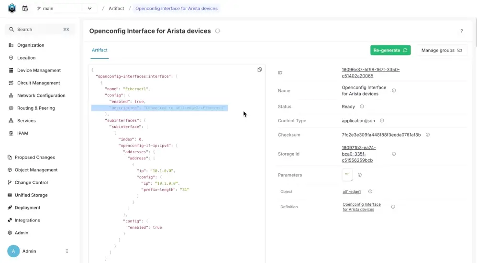Click the Admin user avatar
Screen dimensions: 477x263
coord(13,251)
